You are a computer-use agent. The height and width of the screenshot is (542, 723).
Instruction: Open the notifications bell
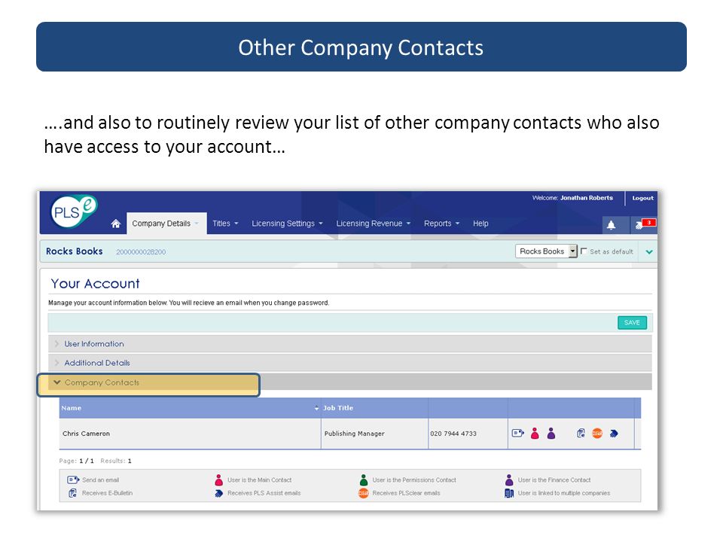611,225
